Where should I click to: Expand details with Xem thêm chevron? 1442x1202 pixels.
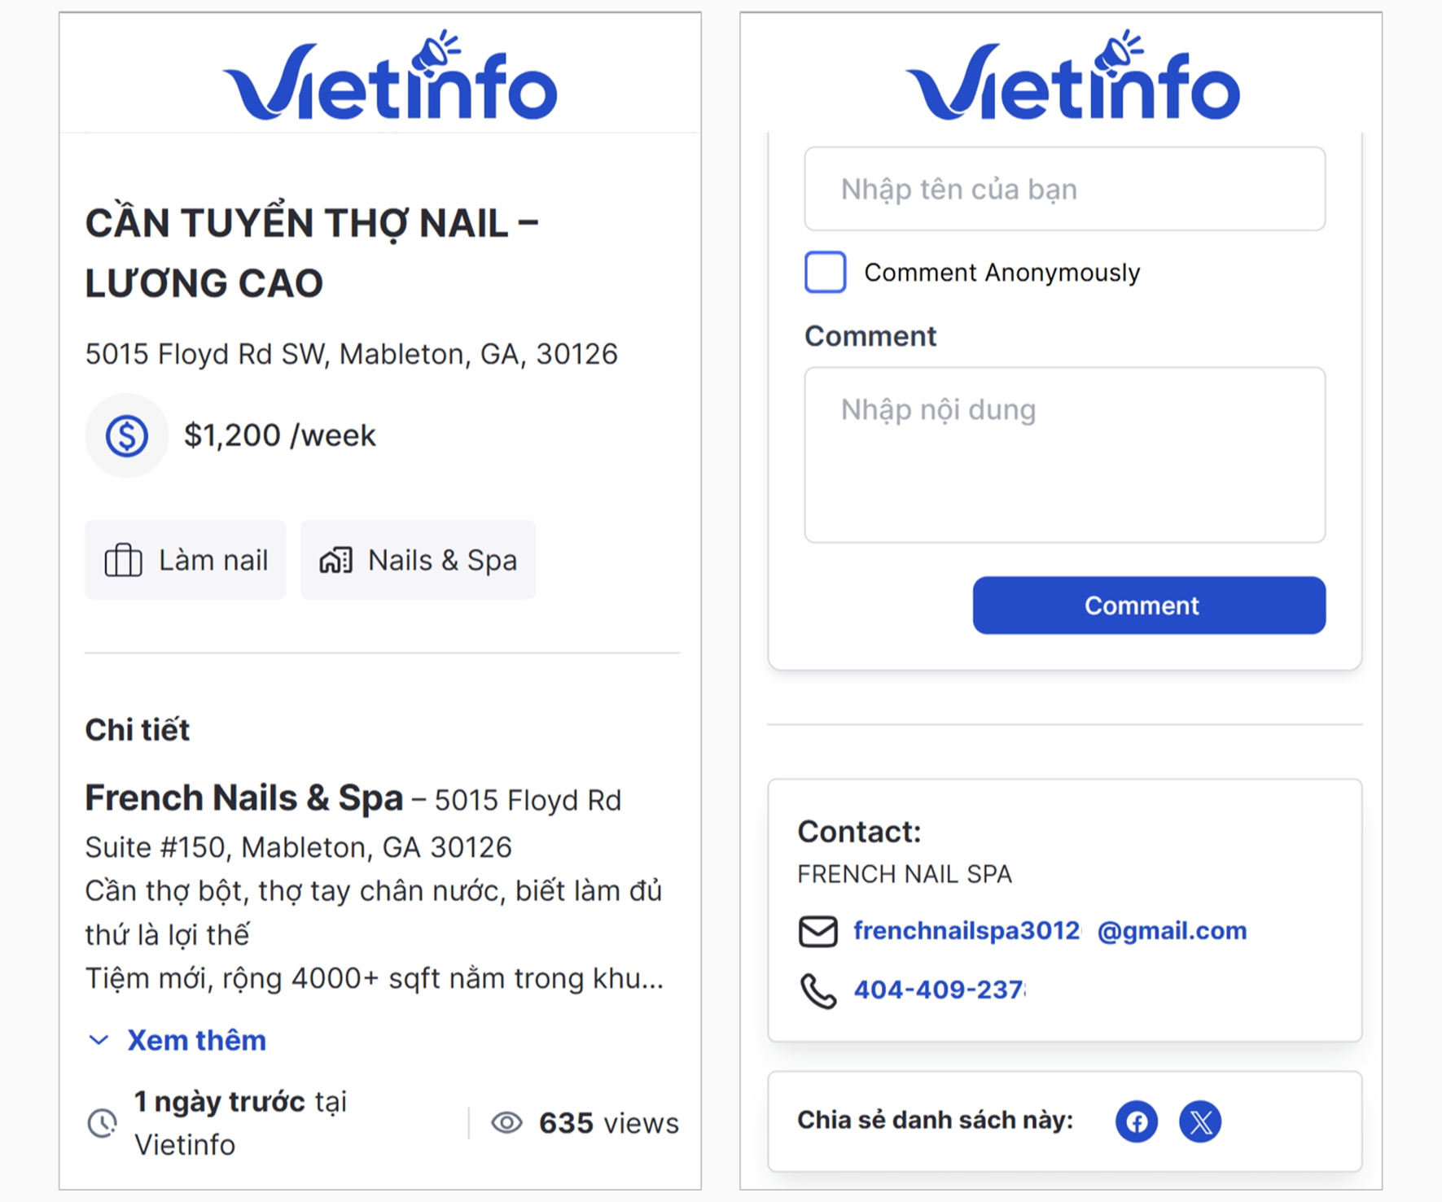click(x=99, y=1040)
